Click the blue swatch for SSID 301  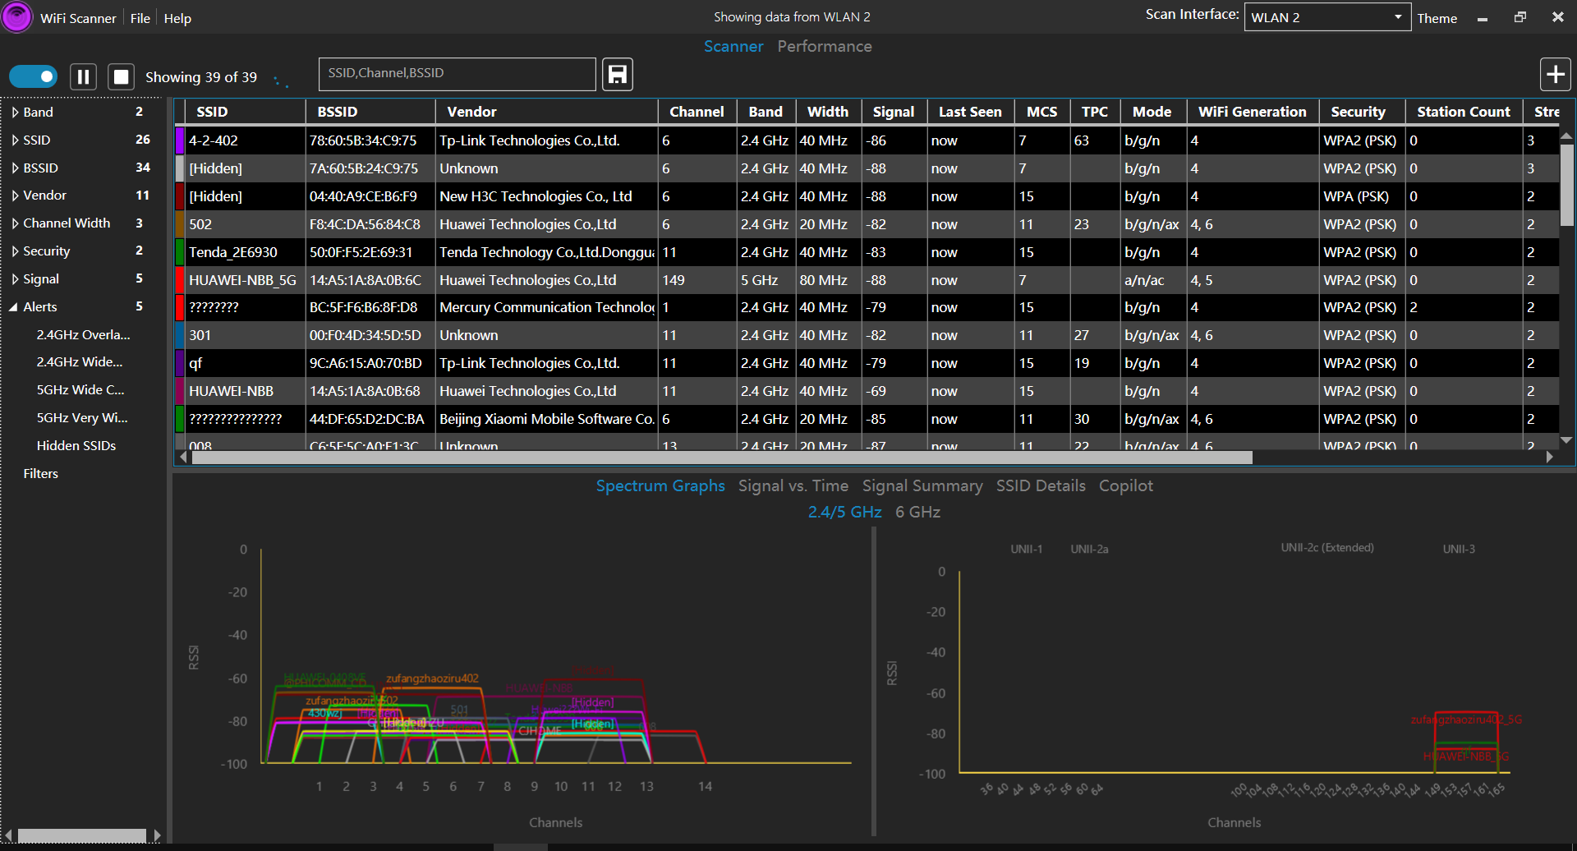coord(180,335)
